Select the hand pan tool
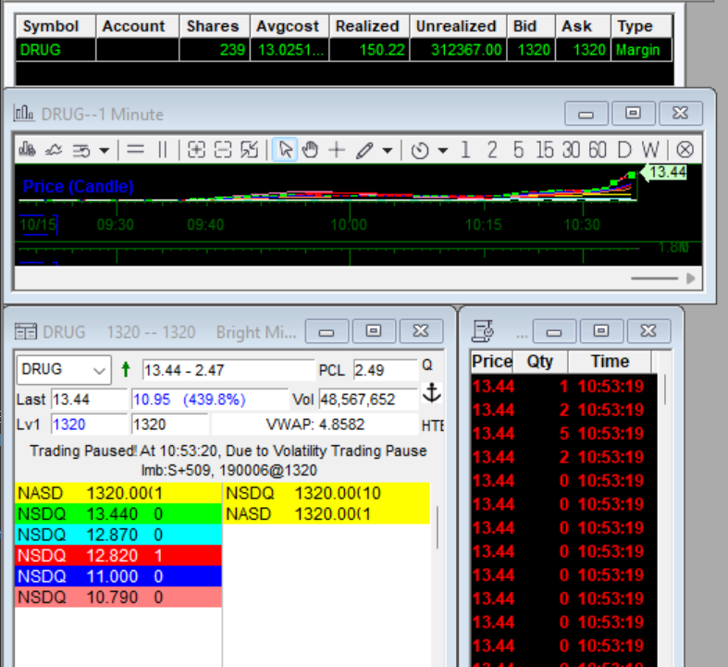728x667 pixels. [x=310, y=150]
